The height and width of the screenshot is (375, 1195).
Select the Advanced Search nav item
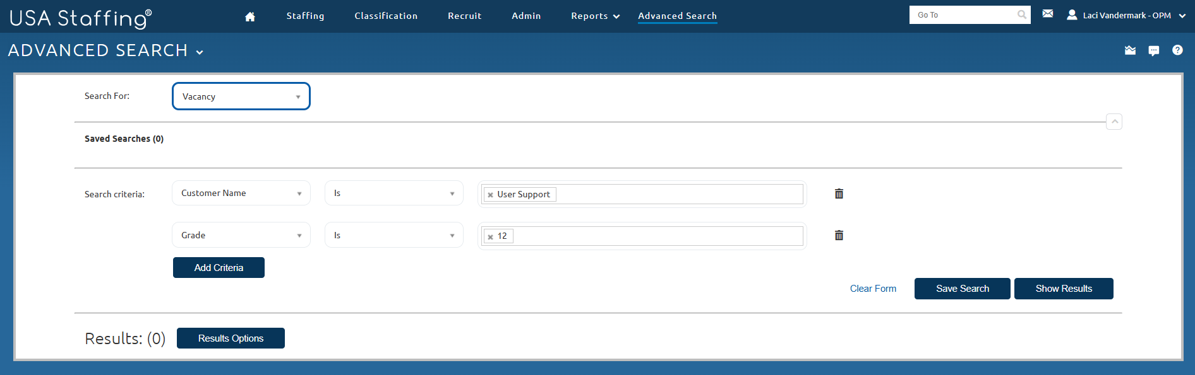(677, 16)
